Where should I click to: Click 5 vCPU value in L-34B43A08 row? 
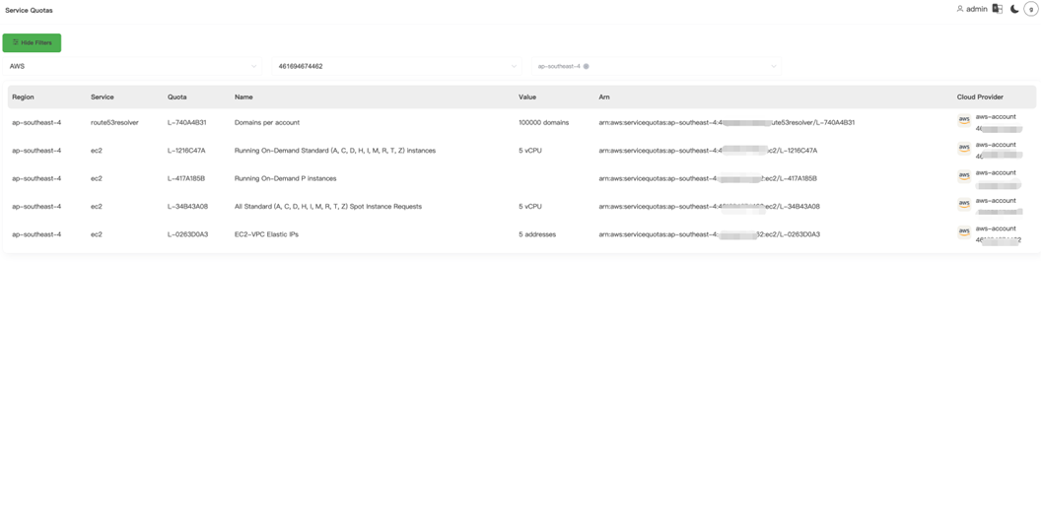[529, 206]
